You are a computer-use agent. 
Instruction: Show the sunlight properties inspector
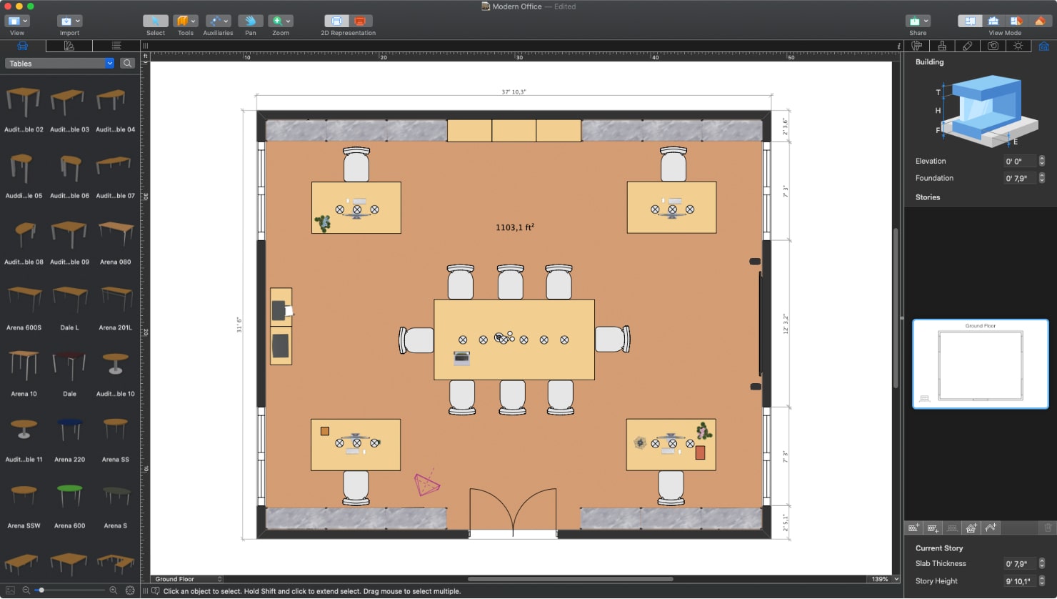click(1018, 46)
